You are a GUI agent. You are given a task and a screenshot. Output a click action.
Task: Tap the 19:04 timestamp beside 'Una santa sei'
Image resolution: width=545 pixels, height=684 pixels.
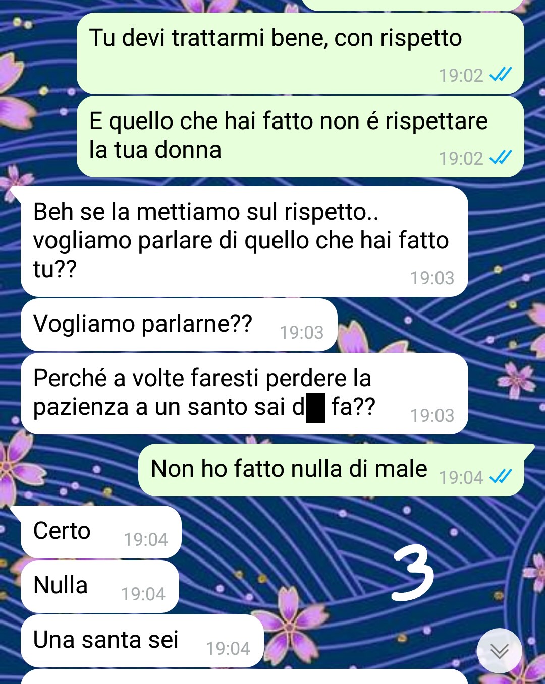point(228,648)
